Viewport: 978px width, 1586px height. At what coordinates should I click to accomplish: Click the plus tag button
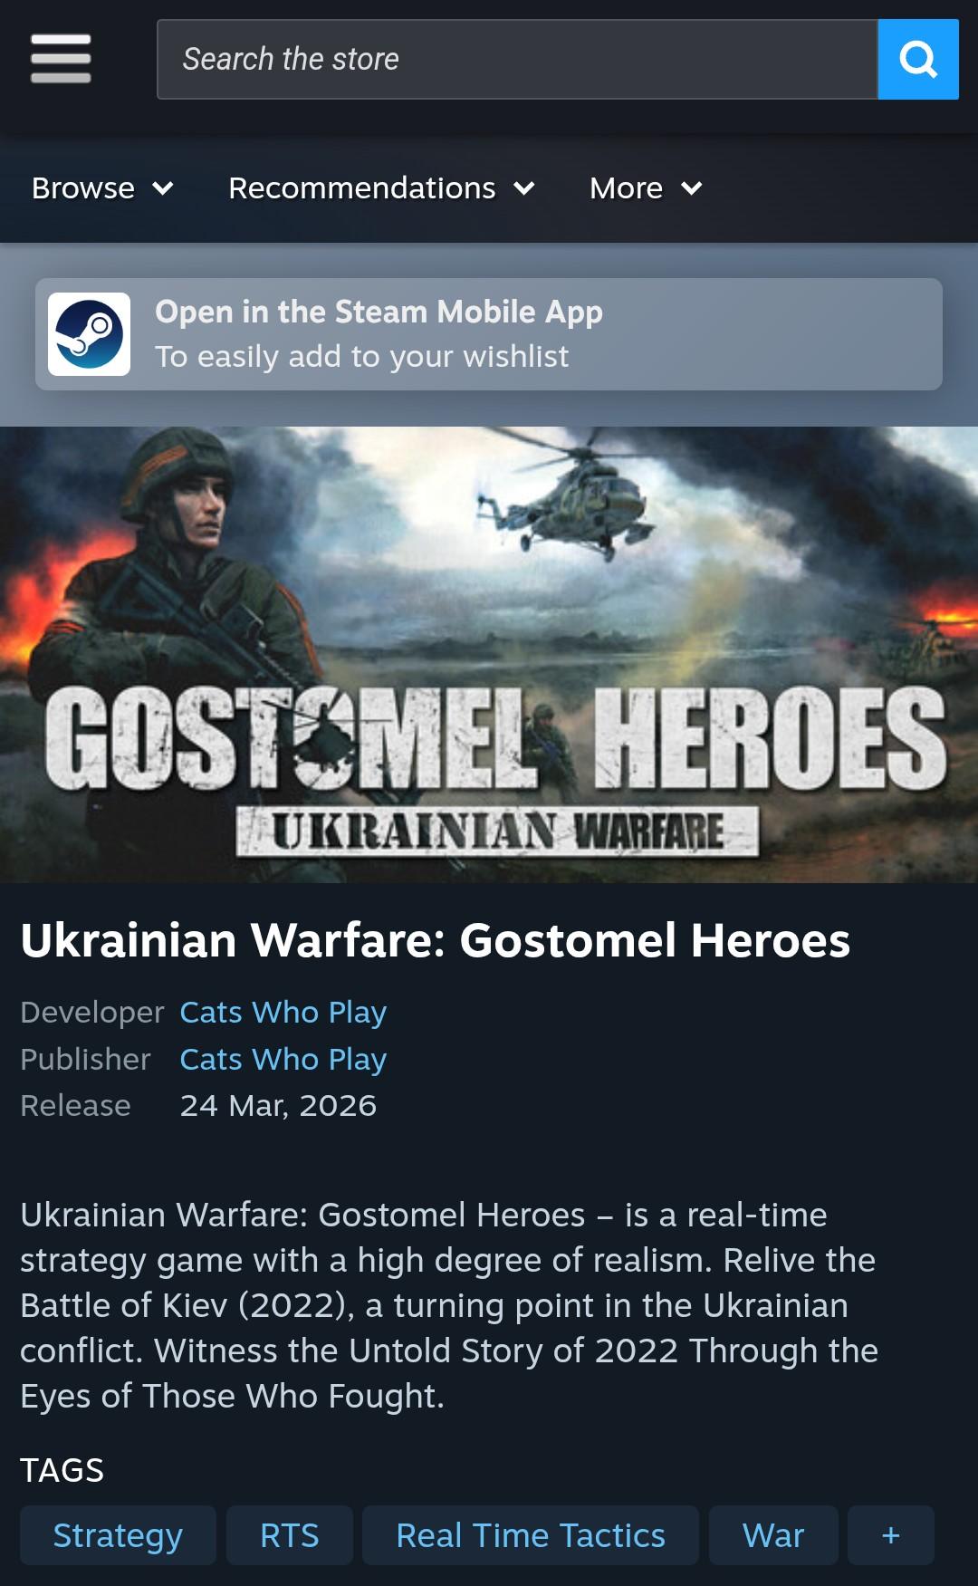(x=891, y=1535)
